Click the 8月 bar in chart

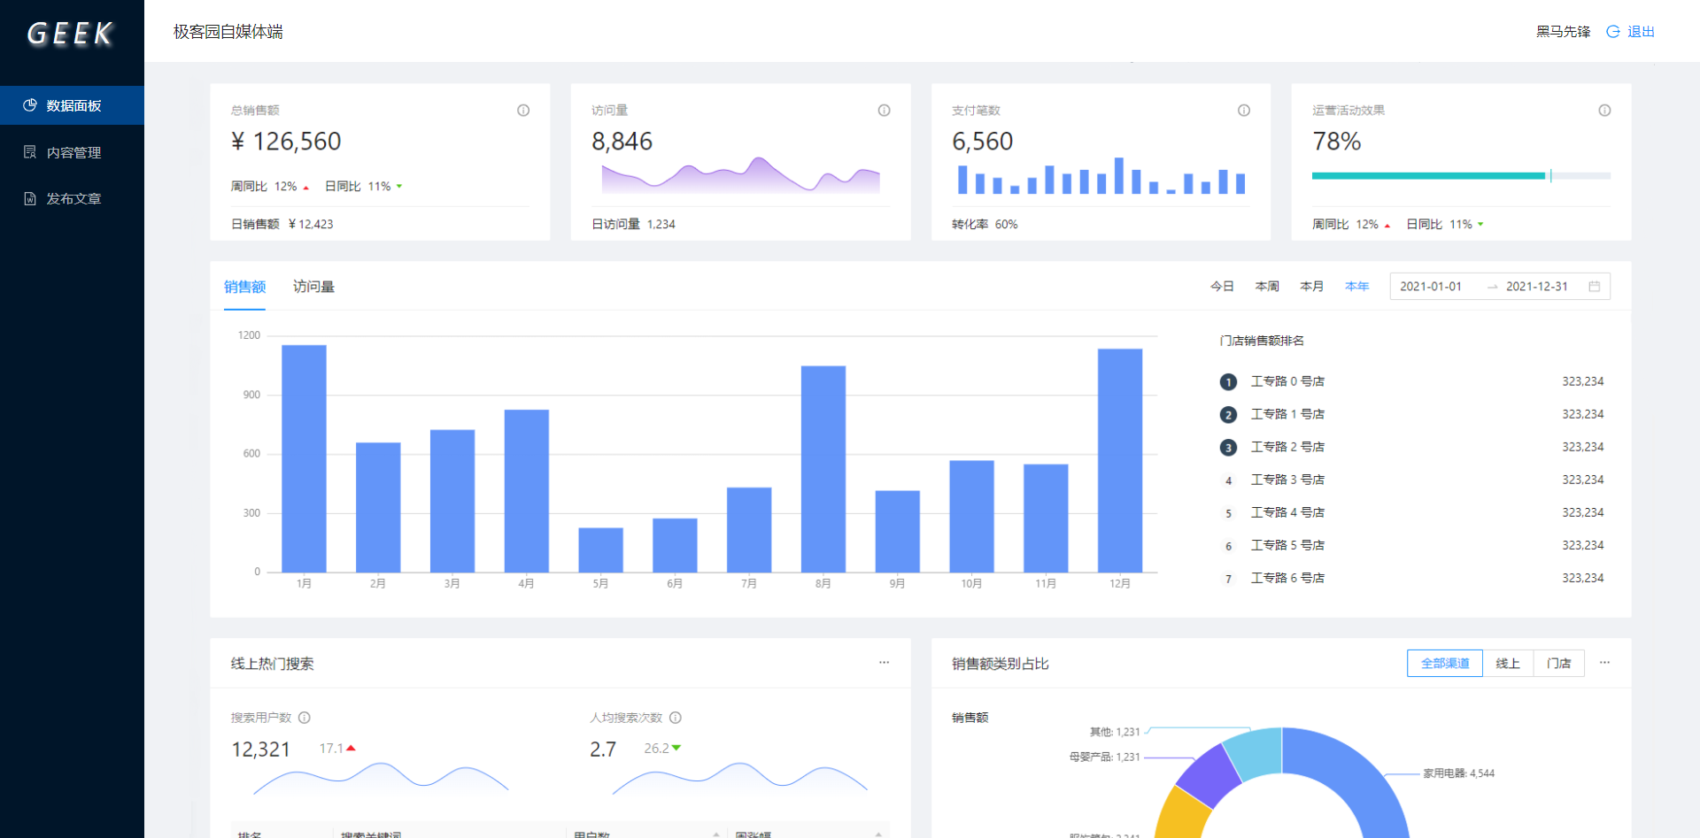point(823,469)
